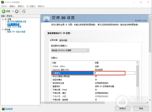Click 使用 3D 应用程序设置 value
Screen dimensions: 152x112
point(104,86)
